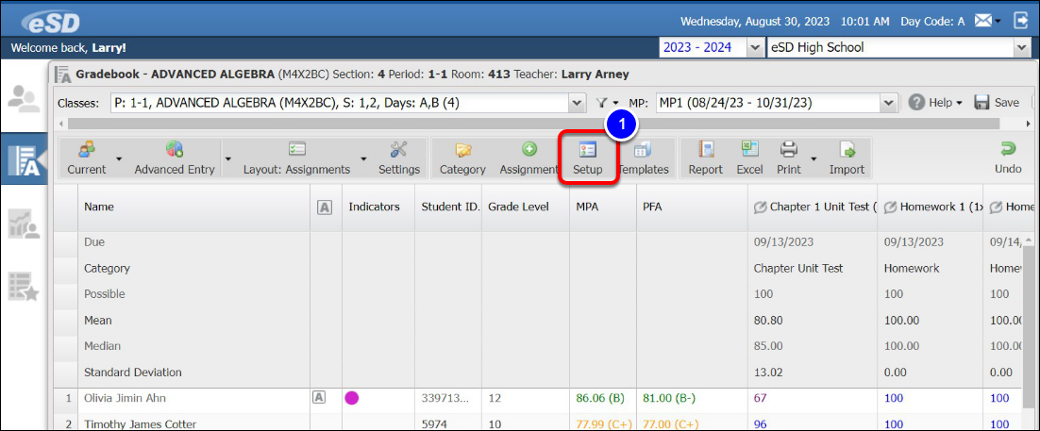
Task: Export gradebook to Excel
Action: coord(749,158)
